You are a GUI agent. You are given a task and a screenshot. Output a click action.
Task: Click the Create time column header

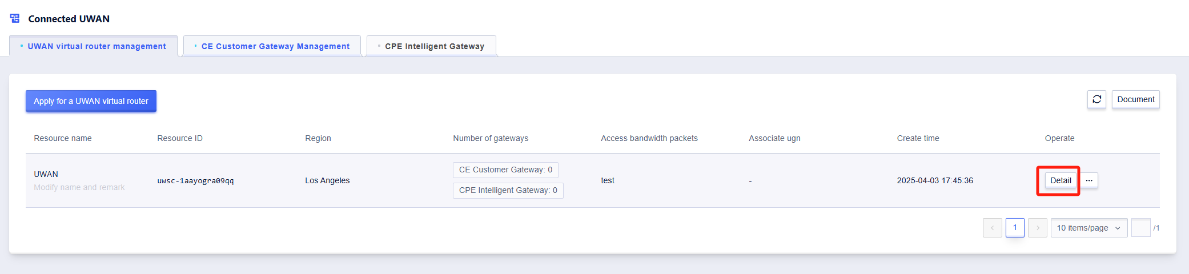pyautogui.click(x=918, y=138)
